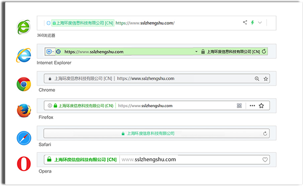
Task: Click the Chrome logo icon
Action: pos(24,84)
